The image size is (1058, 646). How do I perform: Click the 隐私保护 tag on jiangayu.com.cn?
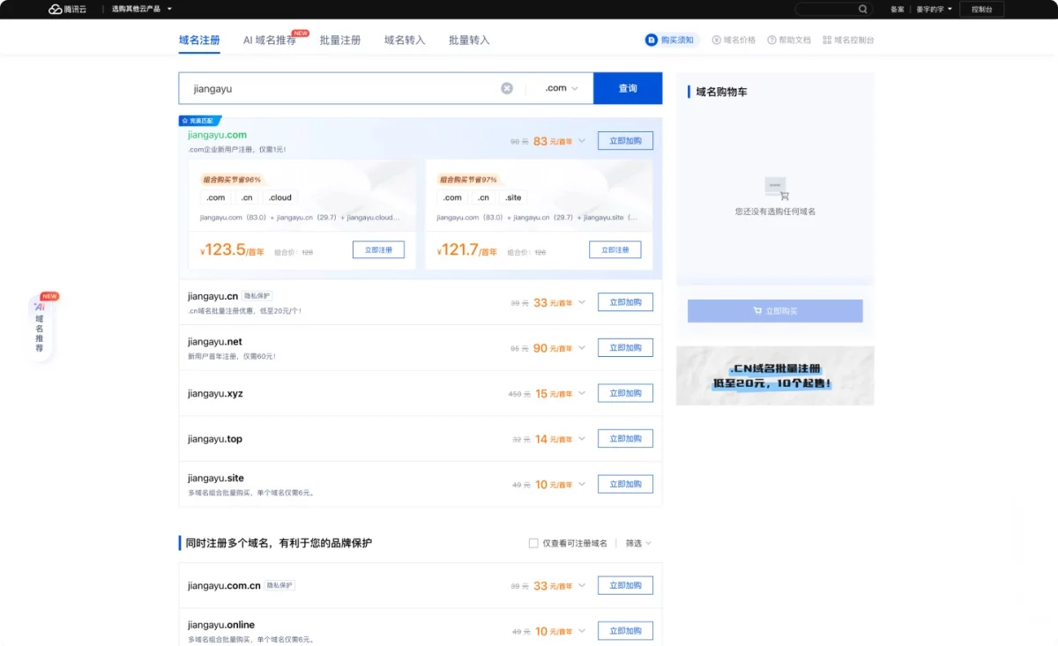point(279,584)
